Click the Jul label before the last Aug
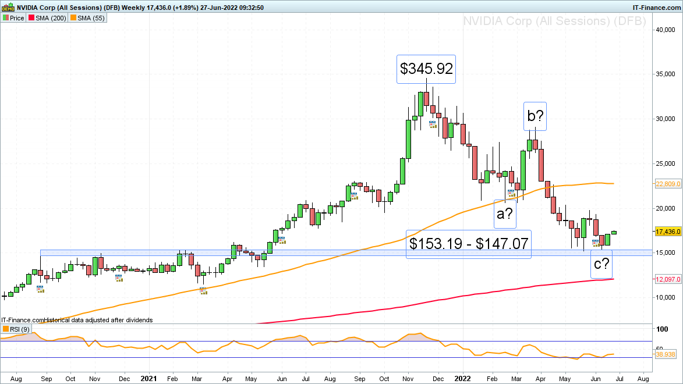This screenshot has height=384, width=683. [619, 379]
